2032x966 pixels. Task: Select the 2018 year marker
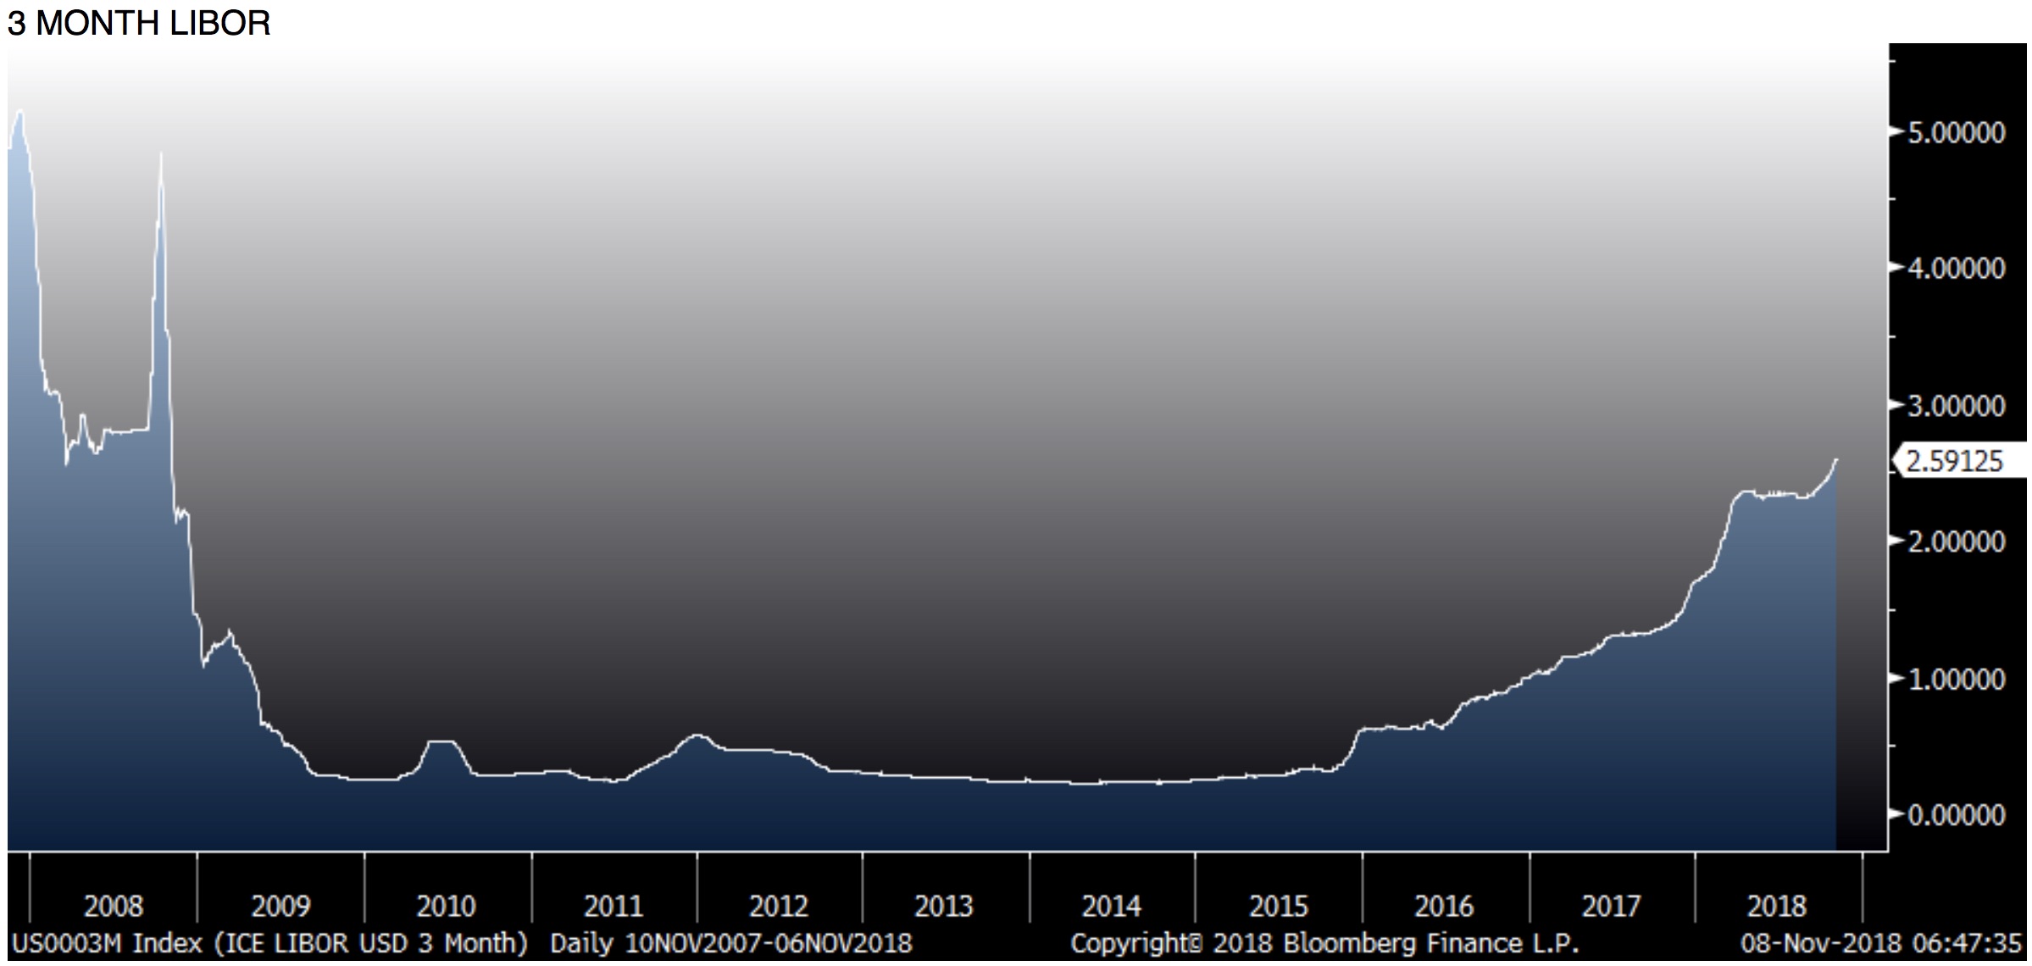[1777, 907]
